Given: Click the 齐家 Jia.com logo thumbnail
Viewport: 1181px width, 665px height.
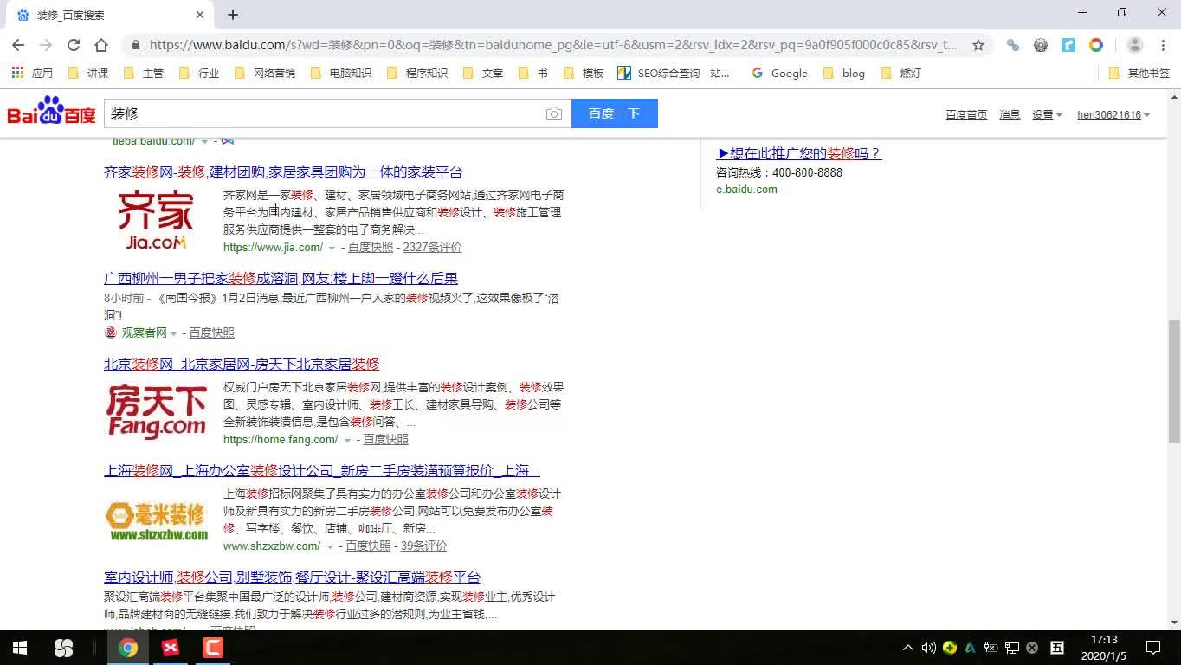Looking at the screenshot, I should (156, 220).
